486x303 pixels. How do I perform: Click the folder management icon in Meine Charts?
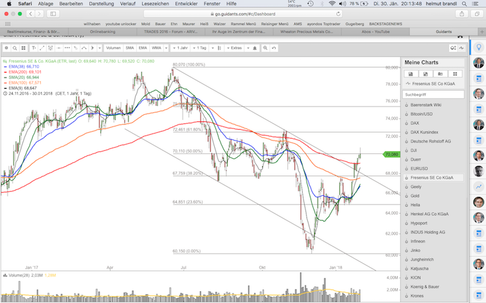[x=440, y=74]
